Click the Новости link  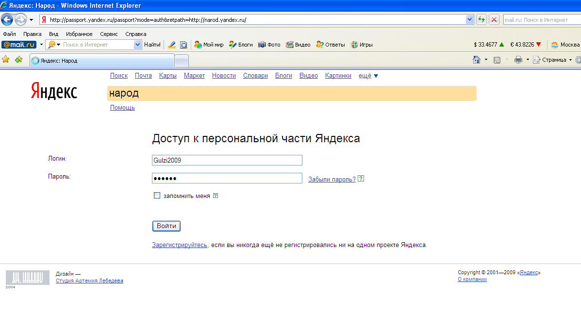tap(224, 76)
